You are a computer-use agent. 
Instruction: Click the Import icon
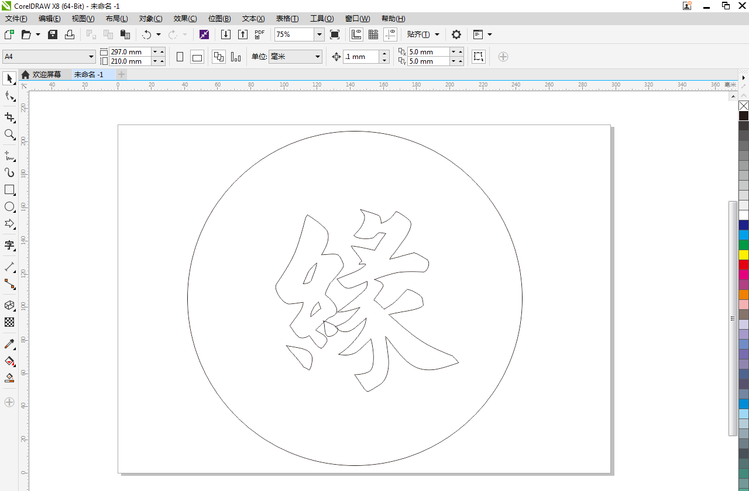pyautogui.click(x=226, y=34)
